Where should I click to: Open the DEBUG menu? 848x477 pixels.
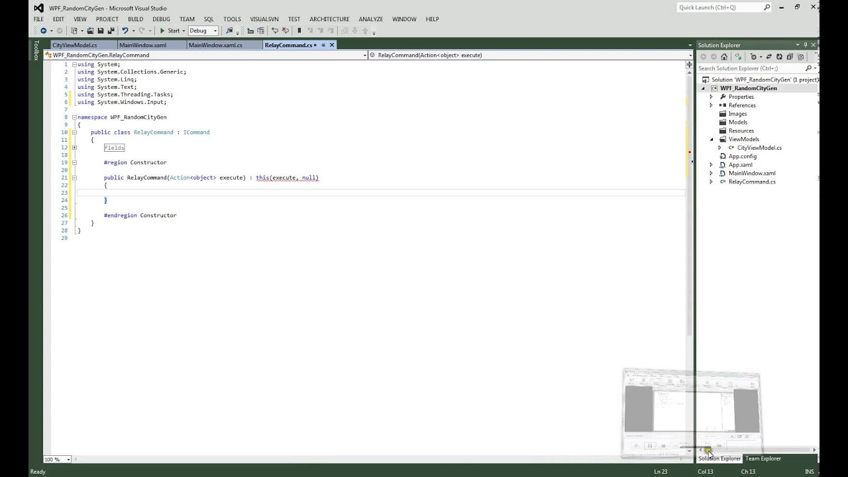(x=161, y=19)
